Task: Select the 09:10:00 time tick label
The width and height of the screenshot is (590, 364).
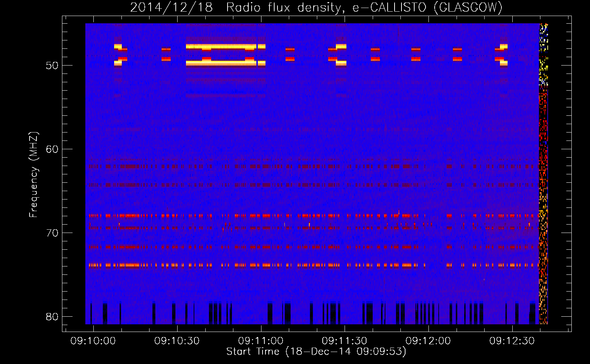Action: coord(93,341)
